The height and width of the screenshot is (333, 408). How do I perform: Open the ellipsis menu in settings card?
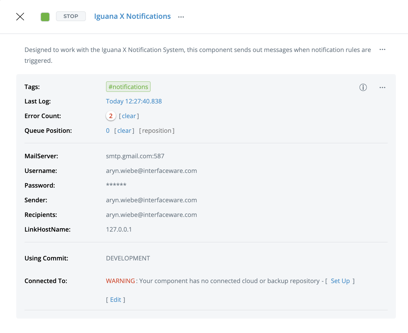(382, 87)
